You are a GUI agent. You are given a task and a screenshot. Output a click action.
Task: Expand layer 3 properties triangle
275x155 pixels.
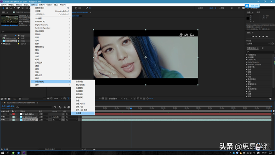point(11,120)
